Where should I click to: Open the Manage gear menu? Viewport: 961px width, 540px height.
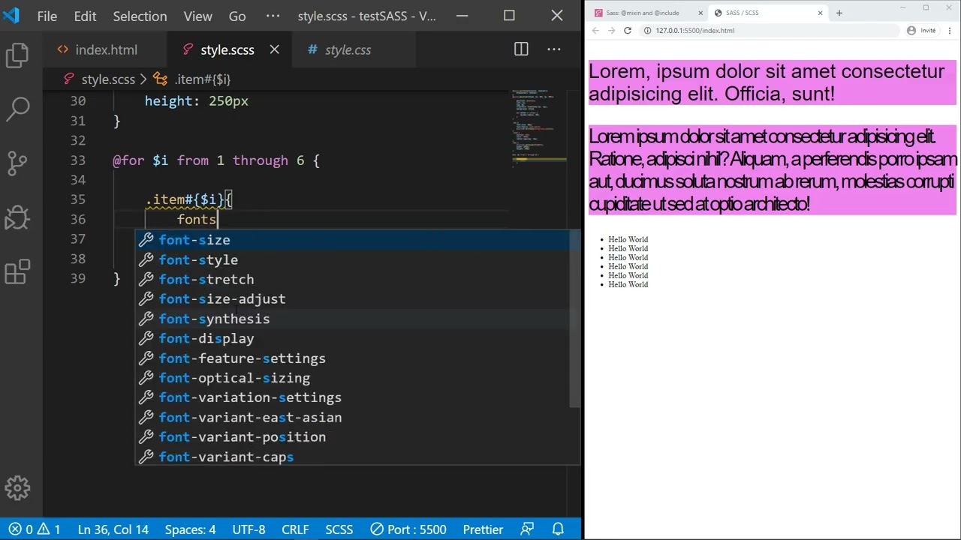[17, 488]
